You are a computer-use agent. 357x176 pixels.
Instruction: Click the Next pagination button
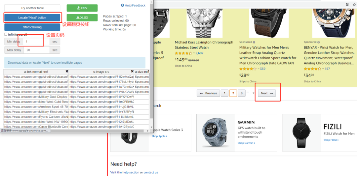pos(267,93)
